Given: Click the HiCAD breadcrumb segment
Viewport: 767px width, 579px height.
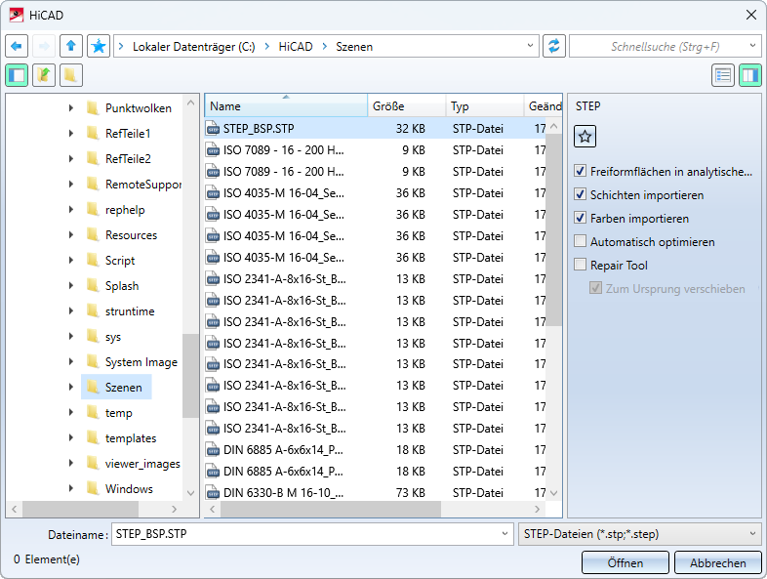Looking at the screenshot, I should point(296,47).
